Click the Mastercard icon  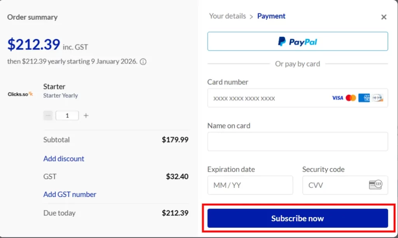(350, 98)
